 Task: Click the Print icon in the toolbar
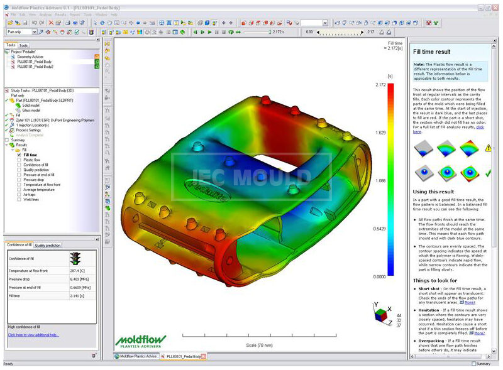pyautogui.click(x=67, y=21)
